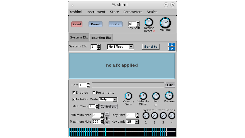Click the VU level meter display

[x=122, y=132]
